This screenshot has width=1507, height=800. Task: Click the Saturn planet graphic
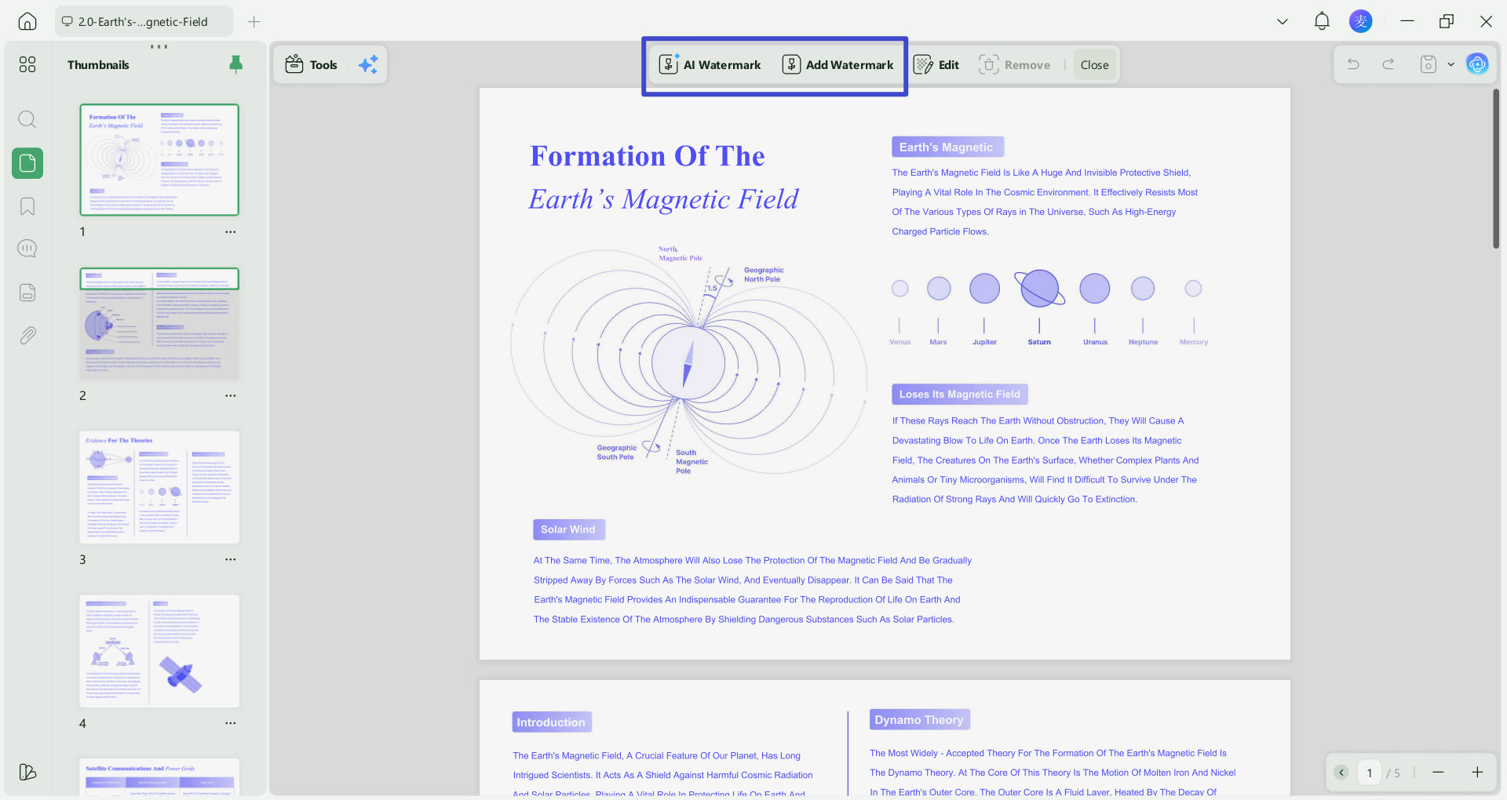[1039, 288]
